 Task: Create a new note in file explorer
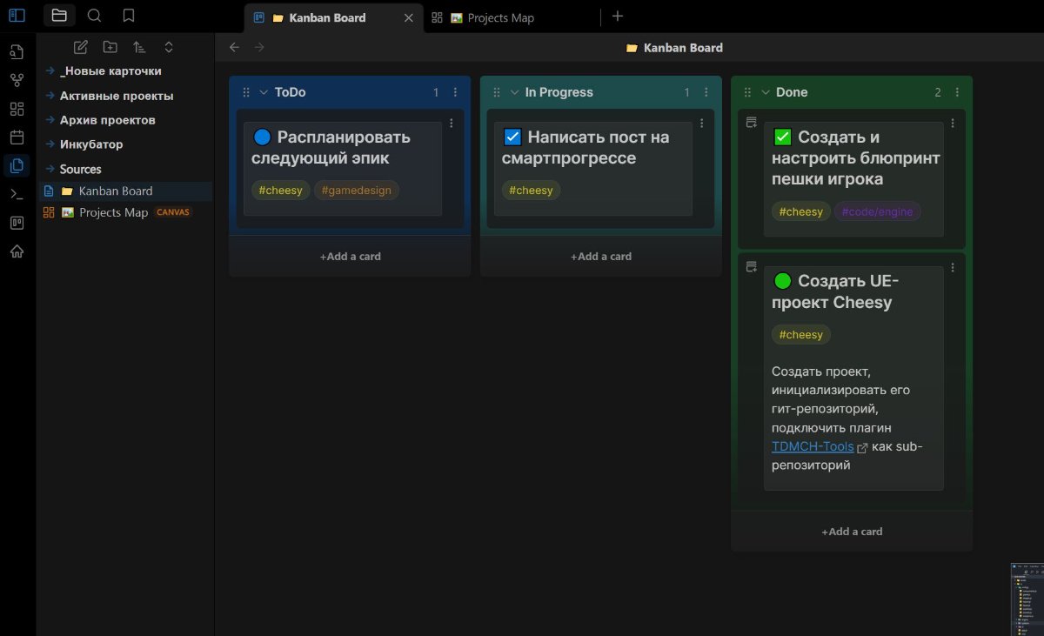[x=80, y=47]
